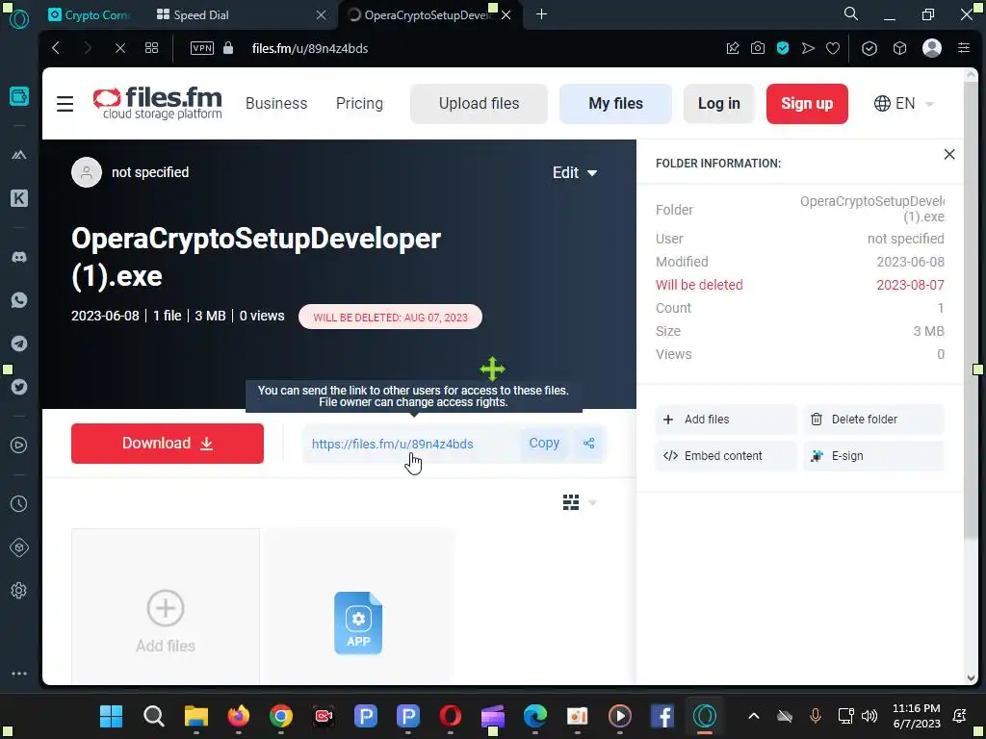Click My files button

615,103
